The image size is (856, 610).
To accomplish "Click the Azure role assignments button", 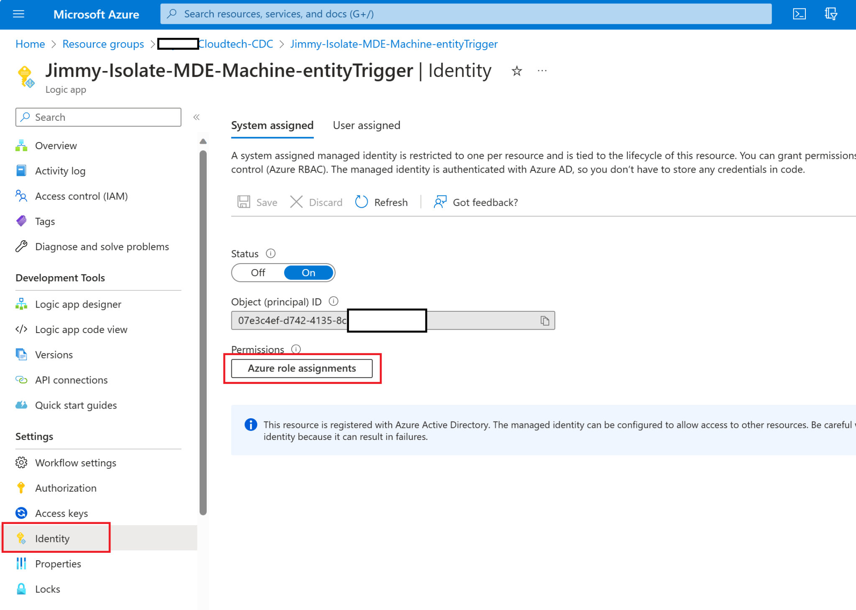I will pyautogui.click(x=302, y=368).
